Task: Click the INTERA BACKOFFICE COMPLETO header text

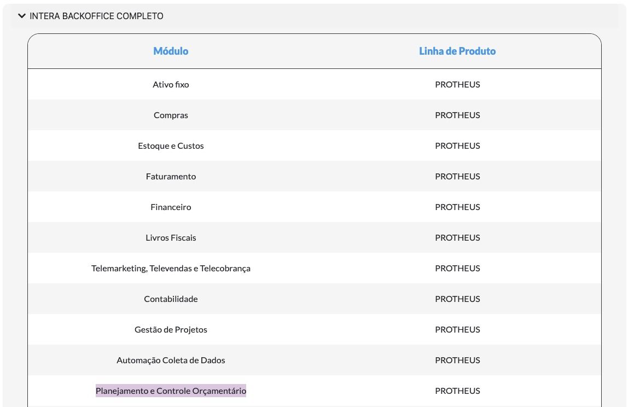Action: coord(96,16)
